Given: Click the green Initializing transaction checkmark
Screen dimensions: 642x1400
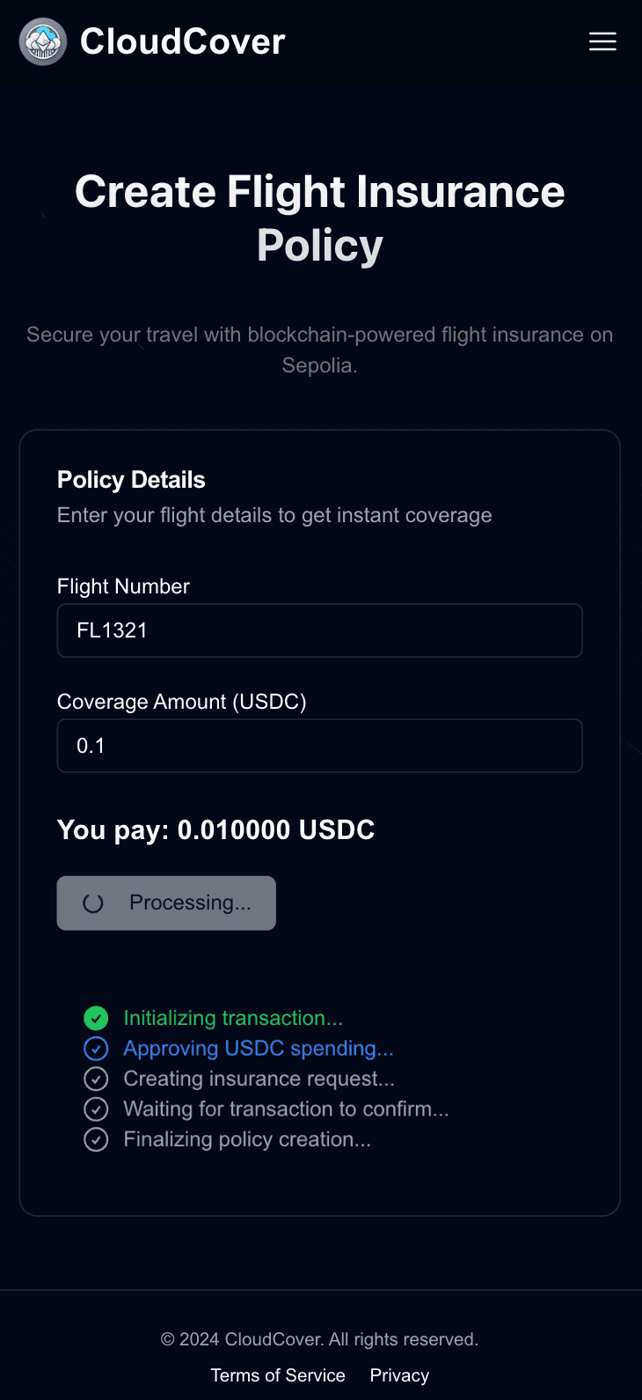Looking at the screenshot, I should tap(96, 1019).
